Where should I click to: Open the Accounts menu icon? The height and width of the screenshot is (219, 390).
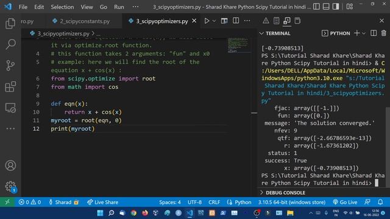[x=10, y=165]
